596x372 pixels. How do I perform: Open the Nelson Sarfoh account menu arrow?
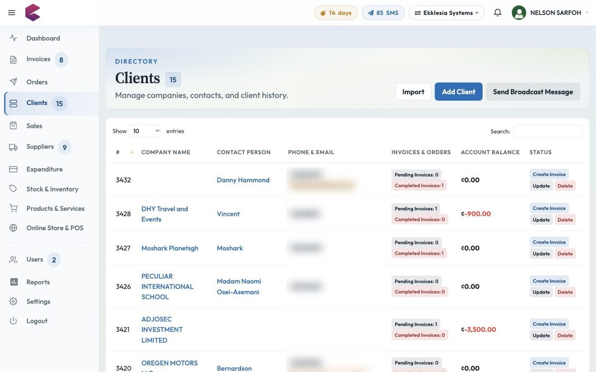(587, 13)
